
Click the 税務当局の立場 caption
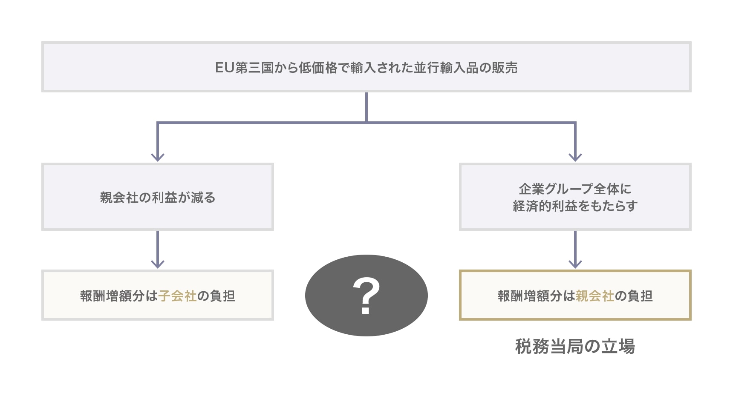tap(575, 346)
